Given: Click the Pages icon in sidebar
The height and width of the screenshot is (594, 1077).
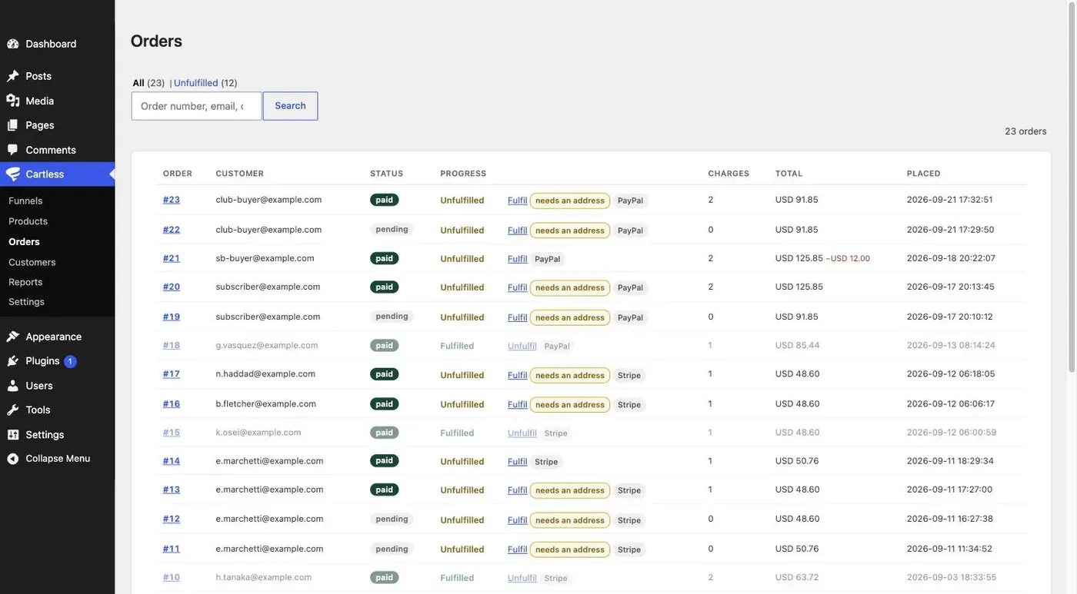Looking at the screenshot, I should [x=12, y=125].
